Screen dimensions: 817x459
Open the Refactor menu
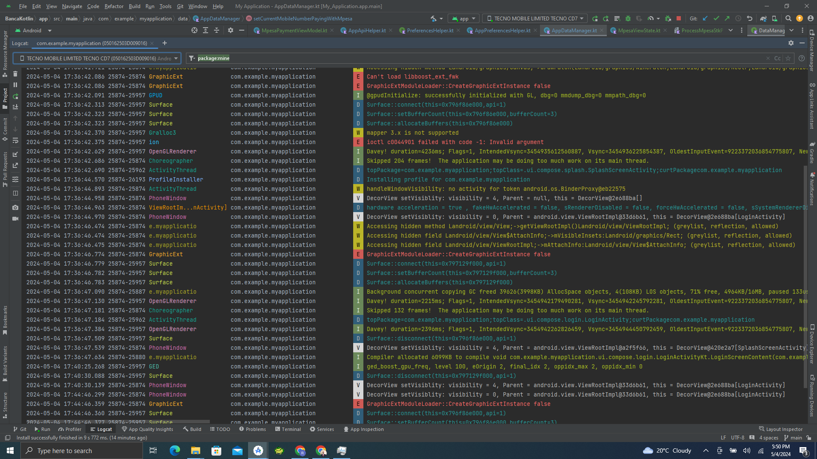coord(114,6)
